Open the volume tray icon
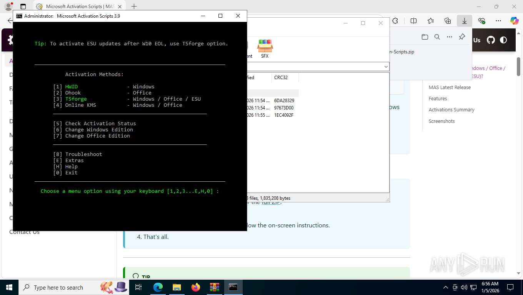Image resolution: width=523 pixels, height=295 pixels. pos(464,287)
